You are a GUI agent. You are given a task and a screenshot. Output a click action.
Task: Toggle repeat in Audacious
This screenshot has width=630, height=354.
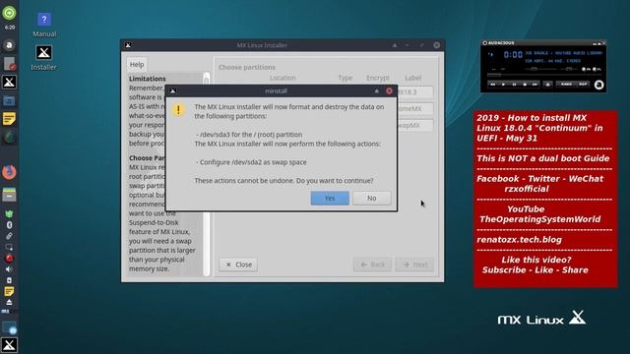(583, 84)
